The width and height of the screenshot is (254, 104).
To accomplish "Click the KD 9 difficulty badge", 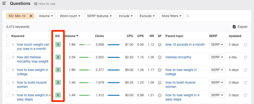I will pyautogui.click(x=58, y=44).
